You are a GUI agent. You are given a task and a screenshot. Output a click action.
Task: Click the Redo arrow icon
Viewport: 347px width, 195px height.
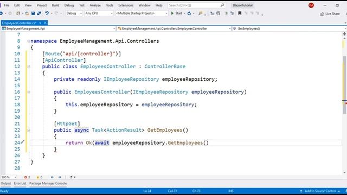(x=56, y=14)
